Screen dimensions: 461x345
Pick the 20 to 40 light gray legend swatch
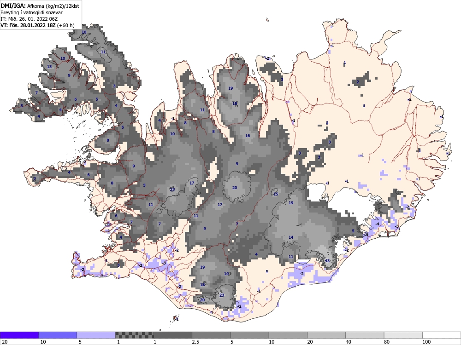tap(326, 335)
